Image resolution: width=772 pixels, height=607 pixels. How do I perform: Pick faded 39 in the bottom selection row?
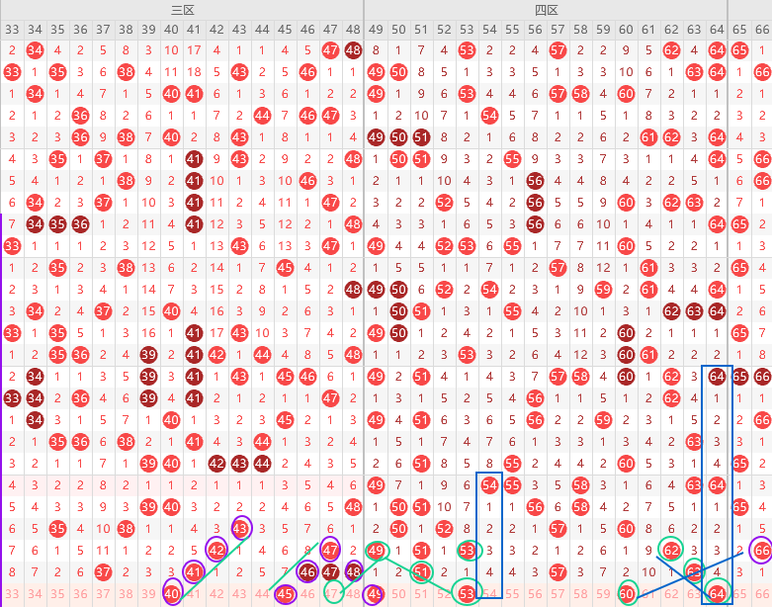[x=148, y=594]
